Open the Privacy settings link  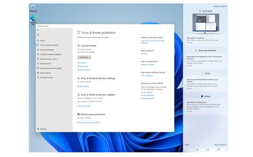pyautogui.click(x=147, y=92)
